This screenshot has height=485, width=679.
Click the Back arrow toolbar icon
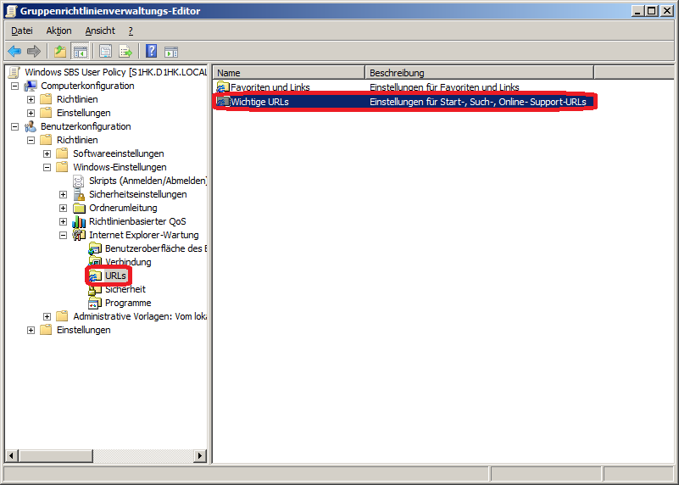tap(14, 51)
